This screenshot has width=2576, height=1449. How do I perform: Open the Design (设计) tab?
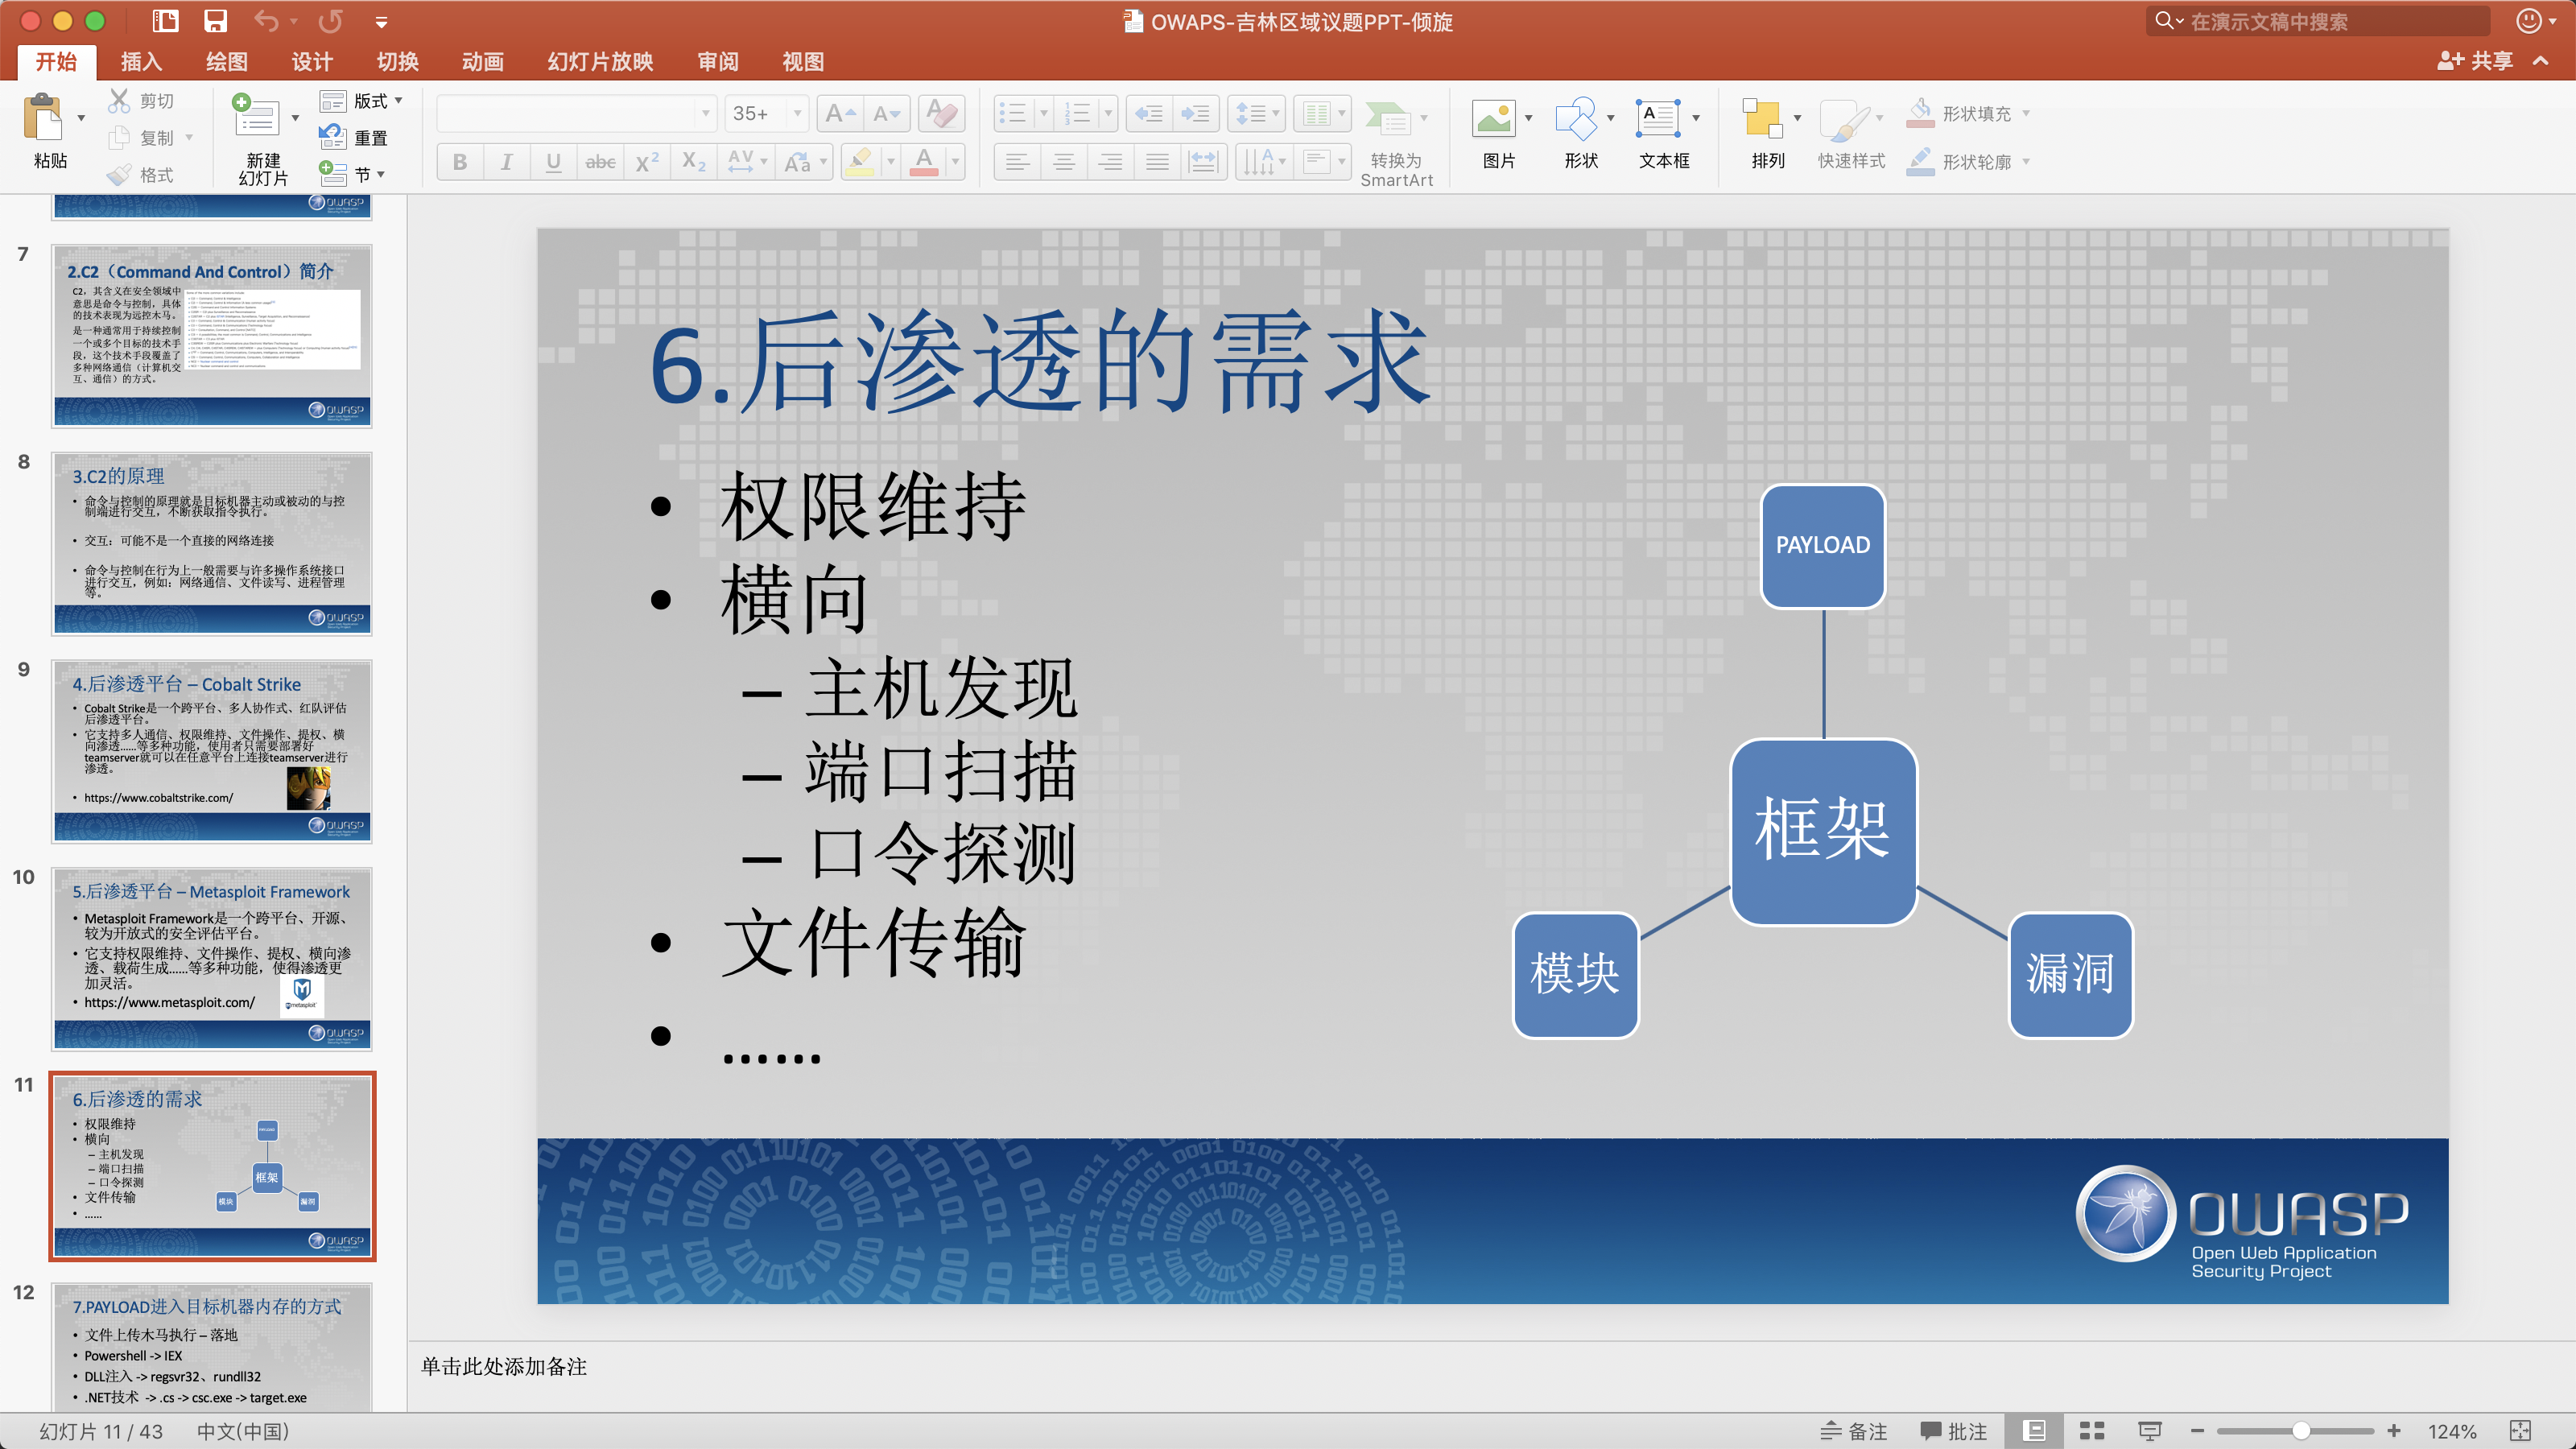(311, 62)
